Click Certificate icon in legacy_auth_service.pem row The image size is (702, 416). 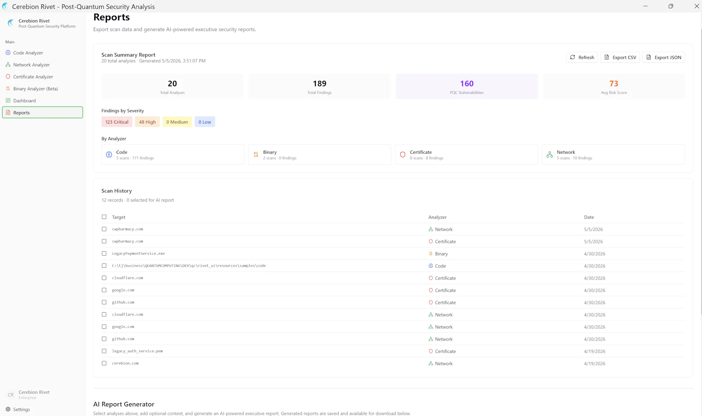(431, 352)
